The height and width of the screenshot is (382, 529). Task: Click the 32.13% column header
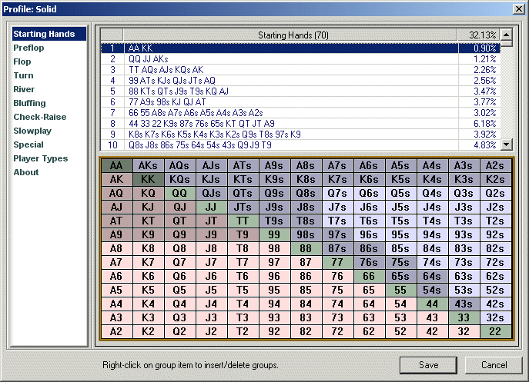pos(479,35)
